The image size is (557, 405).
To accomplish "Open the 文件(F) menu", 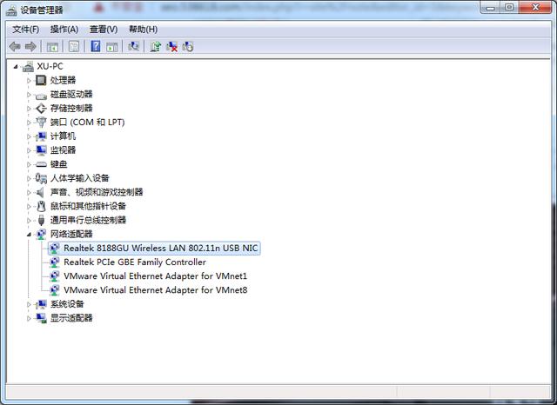I will 26,29.
